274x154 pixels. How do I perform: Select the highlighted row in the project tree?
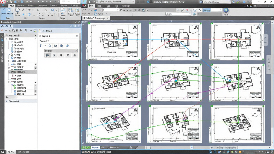(22, 72)
